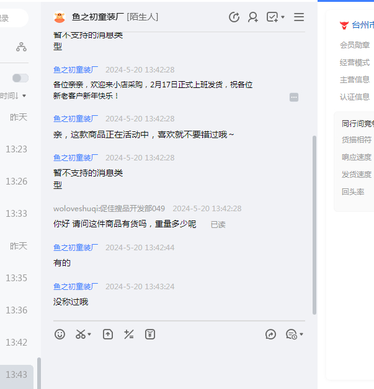The image size is (374, 389).
Task: Click the scissors screenshot tool icon
Action: click(80, 334)
